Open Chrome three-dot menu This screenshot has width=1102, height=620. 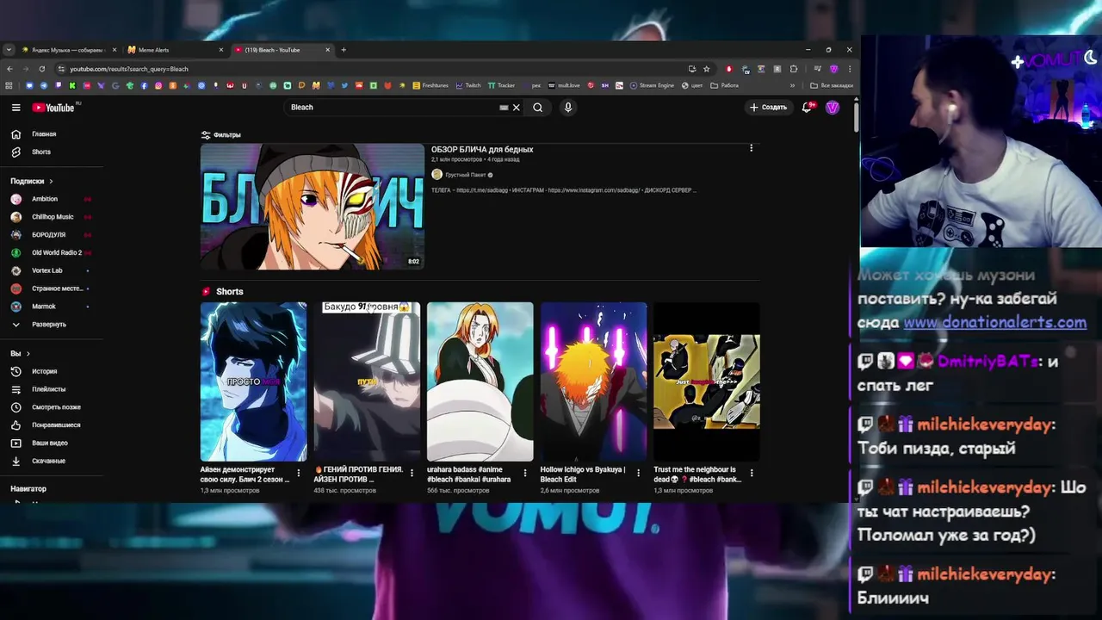coord(849,69)
